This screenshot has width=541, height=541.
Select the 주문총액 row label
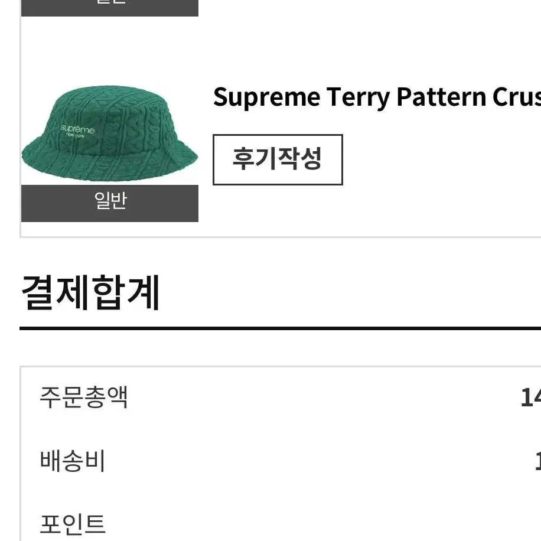(84, 397)
